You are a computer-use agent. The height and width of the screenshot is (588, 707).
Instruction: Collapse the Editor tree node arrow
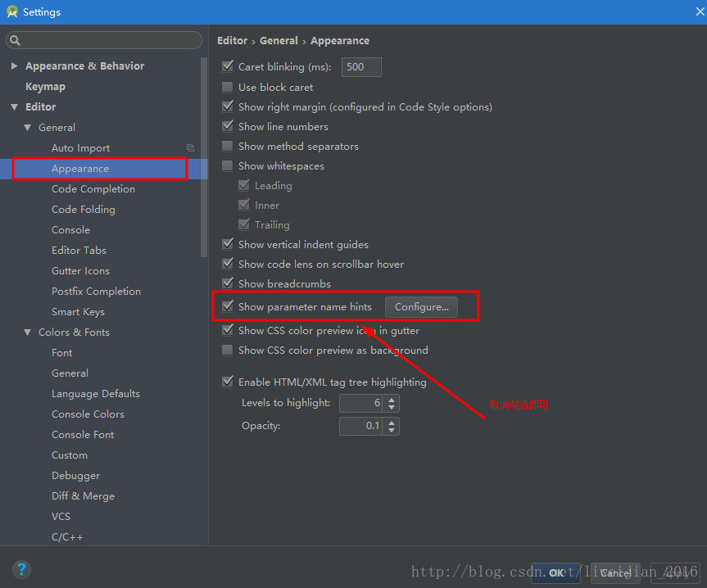coord(15,106)
